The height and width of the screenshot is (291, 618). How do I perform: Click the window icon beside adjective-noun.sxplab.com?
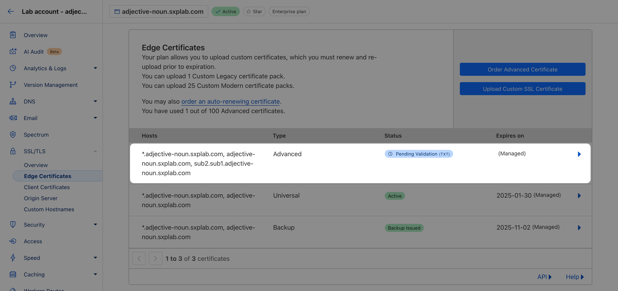[117, 11]
